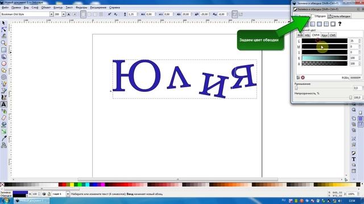Click the RGBA hex value field

tap(355, 78)
